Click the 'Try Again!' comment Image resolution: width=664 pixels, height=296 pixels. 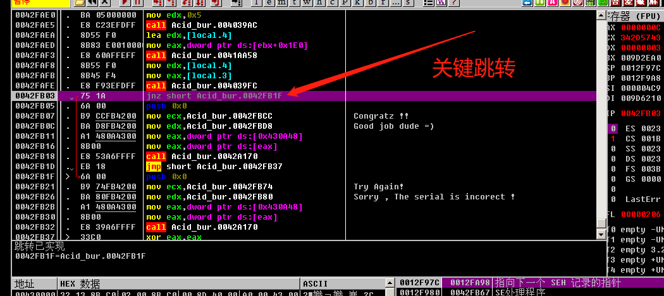point(379,186)
